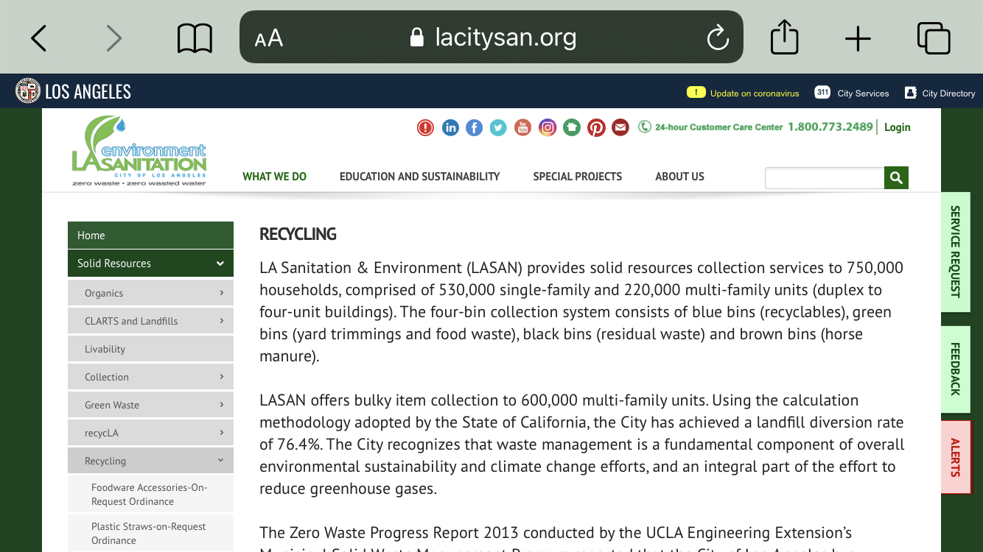Open the Collection sidebar label
The image size is (983, 552).
click(x=107, y=377)
